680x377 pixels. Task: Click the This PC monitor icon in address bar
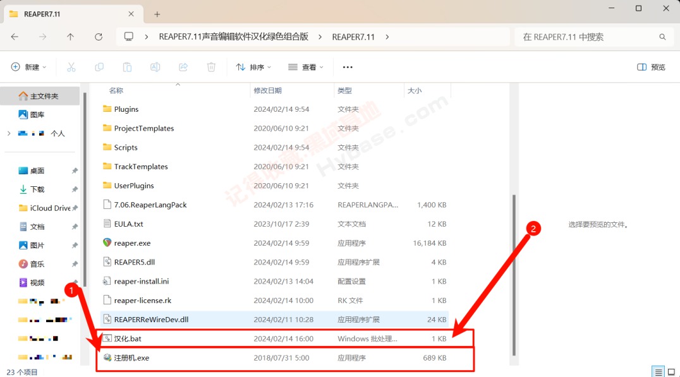tap(129, 37)
